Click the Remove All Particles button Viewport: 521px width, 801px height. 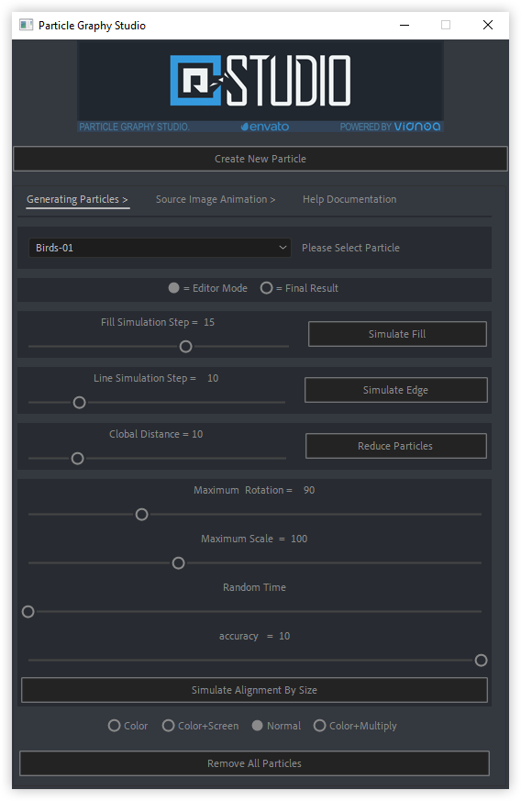pos(254,763)
